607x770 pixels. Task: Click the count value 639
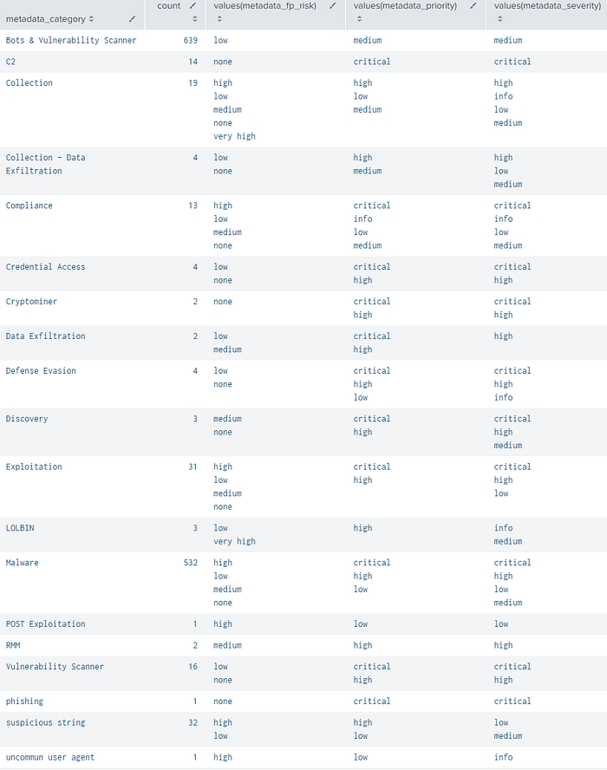(x=191, y=41)
